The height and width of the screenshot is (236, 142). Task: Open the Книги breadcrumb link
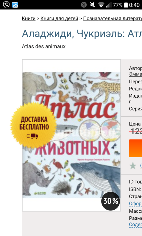28,18
